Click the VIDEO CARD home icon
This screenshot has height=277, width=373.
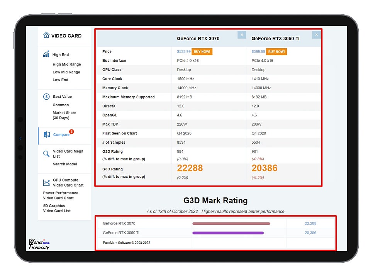pos(46,35)
